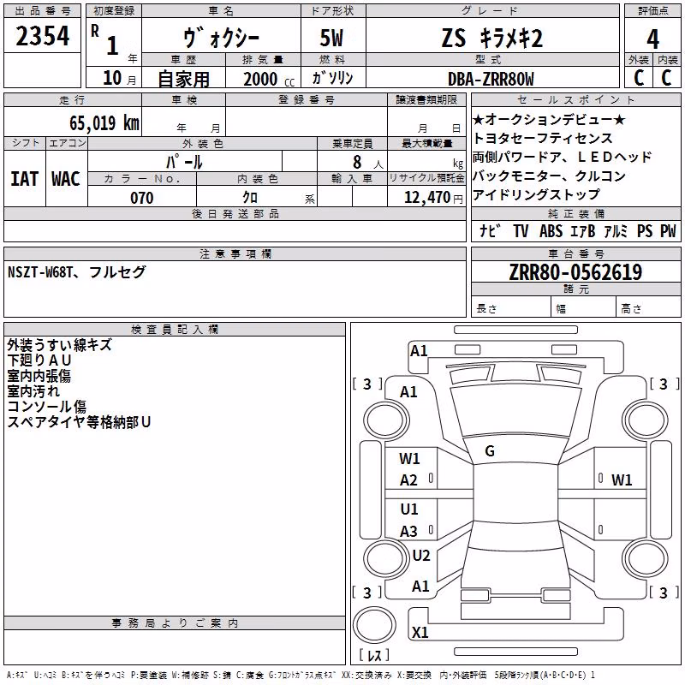This screenshot has width=685, height=685.
Task: Click mileage value 65,019 km
Action: [104, 122]
